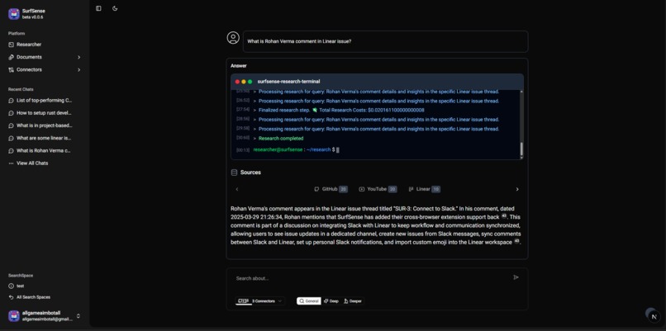Select General research mode
The image size is (666, 331).
[x=309, y=300]
